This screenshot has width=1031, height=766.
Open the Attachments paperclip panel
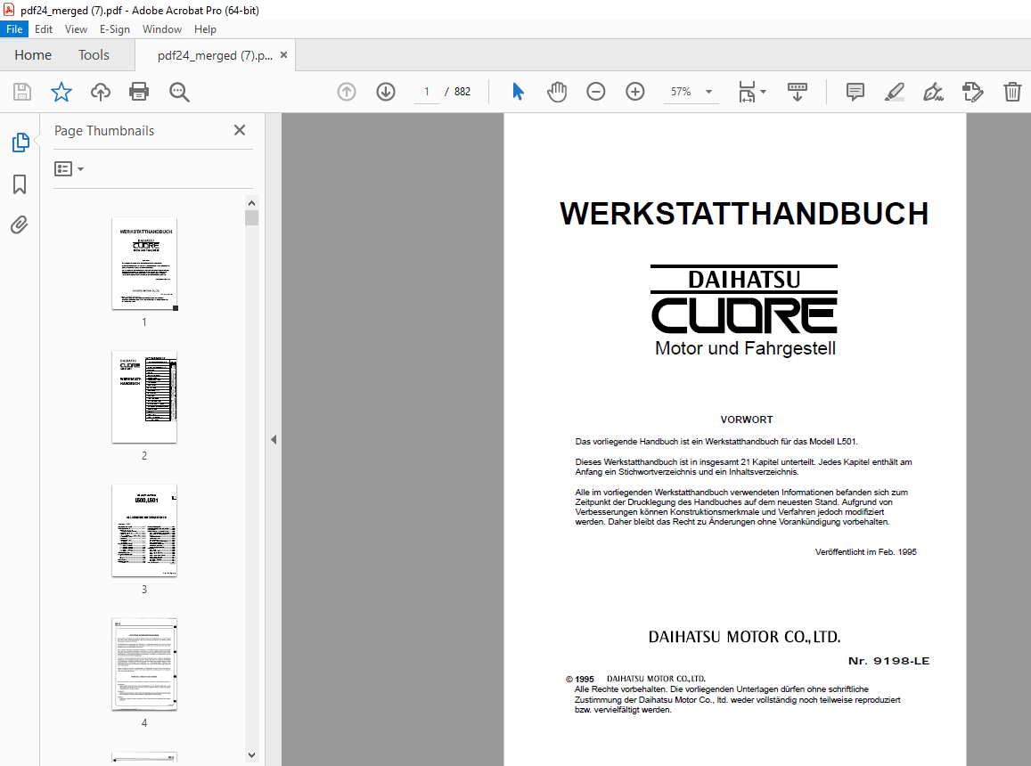coord(20,224)
